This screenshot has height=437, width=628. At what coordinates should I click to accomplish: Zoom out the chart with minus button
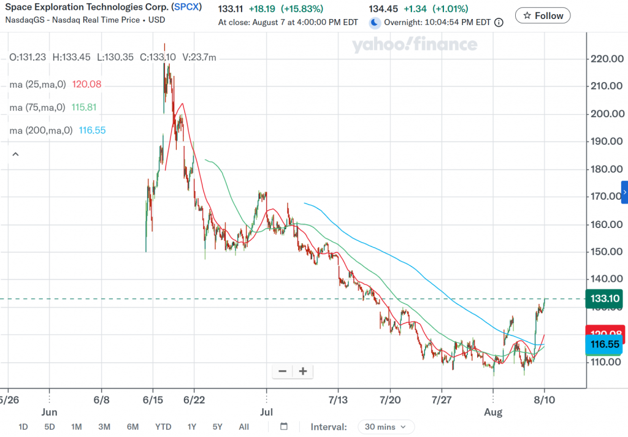click(282, 371)
